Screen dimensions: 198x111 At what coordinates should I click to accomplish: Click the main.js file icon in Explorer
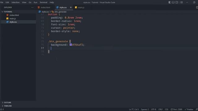(x=7, y=18)
